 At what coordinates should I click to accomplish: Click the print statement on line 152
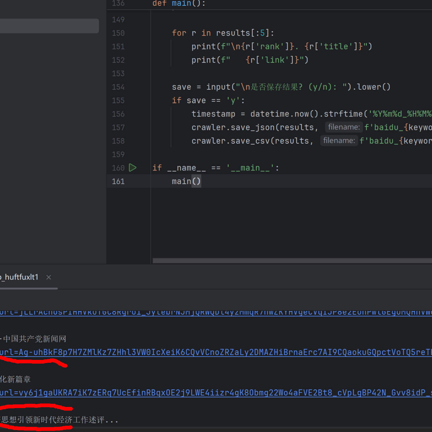click(x=250, y=60)
